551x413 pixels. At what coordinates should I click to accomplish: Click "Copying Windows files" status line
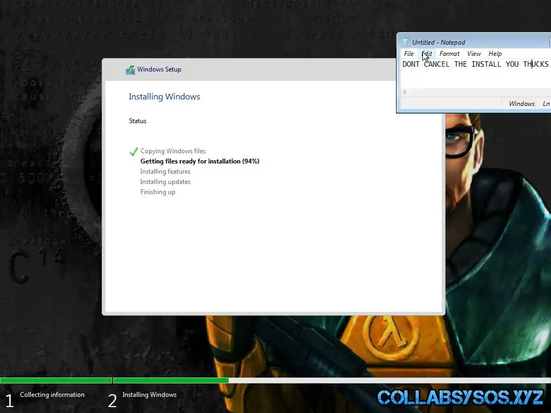173,151
